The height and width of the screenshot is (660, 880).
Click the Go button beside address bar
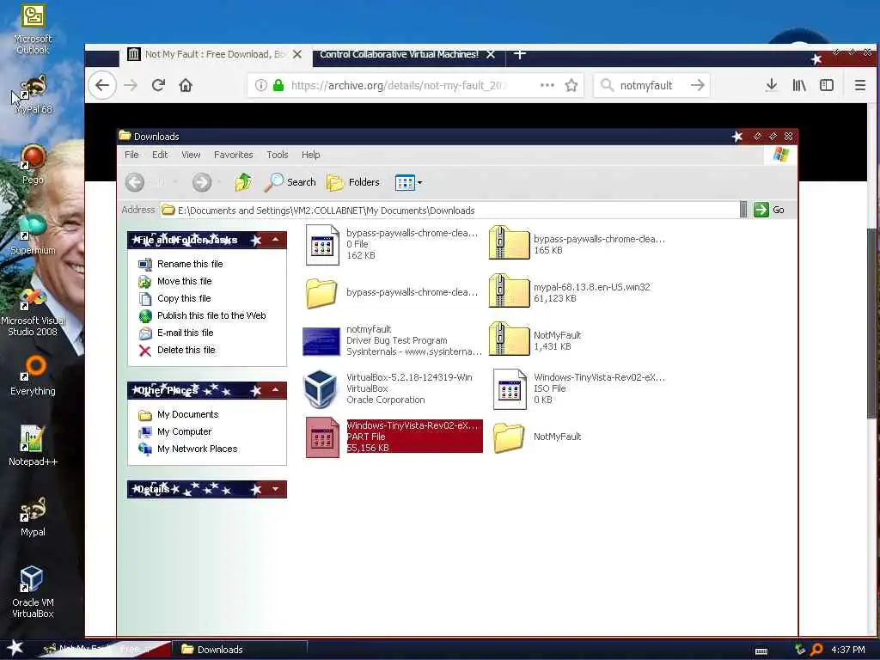tap(769, 210)
